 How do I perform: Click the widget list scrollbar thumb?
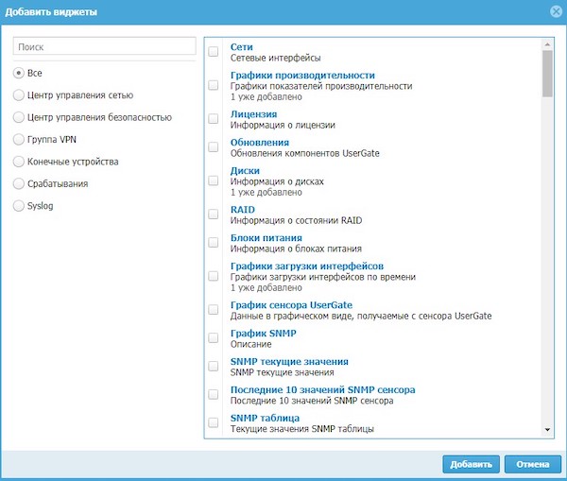point(547,74)
